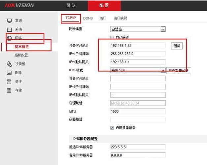This screenshot has height=165, width=207.
Task: Click the IPv6 模式 label text
Action: tap(76, 70)
